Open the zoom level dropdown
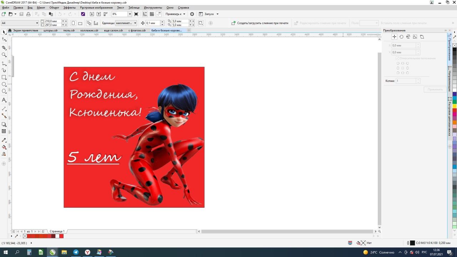Image resolution: width=457 pixels, height=257 pixels. (x=130, y=14)
